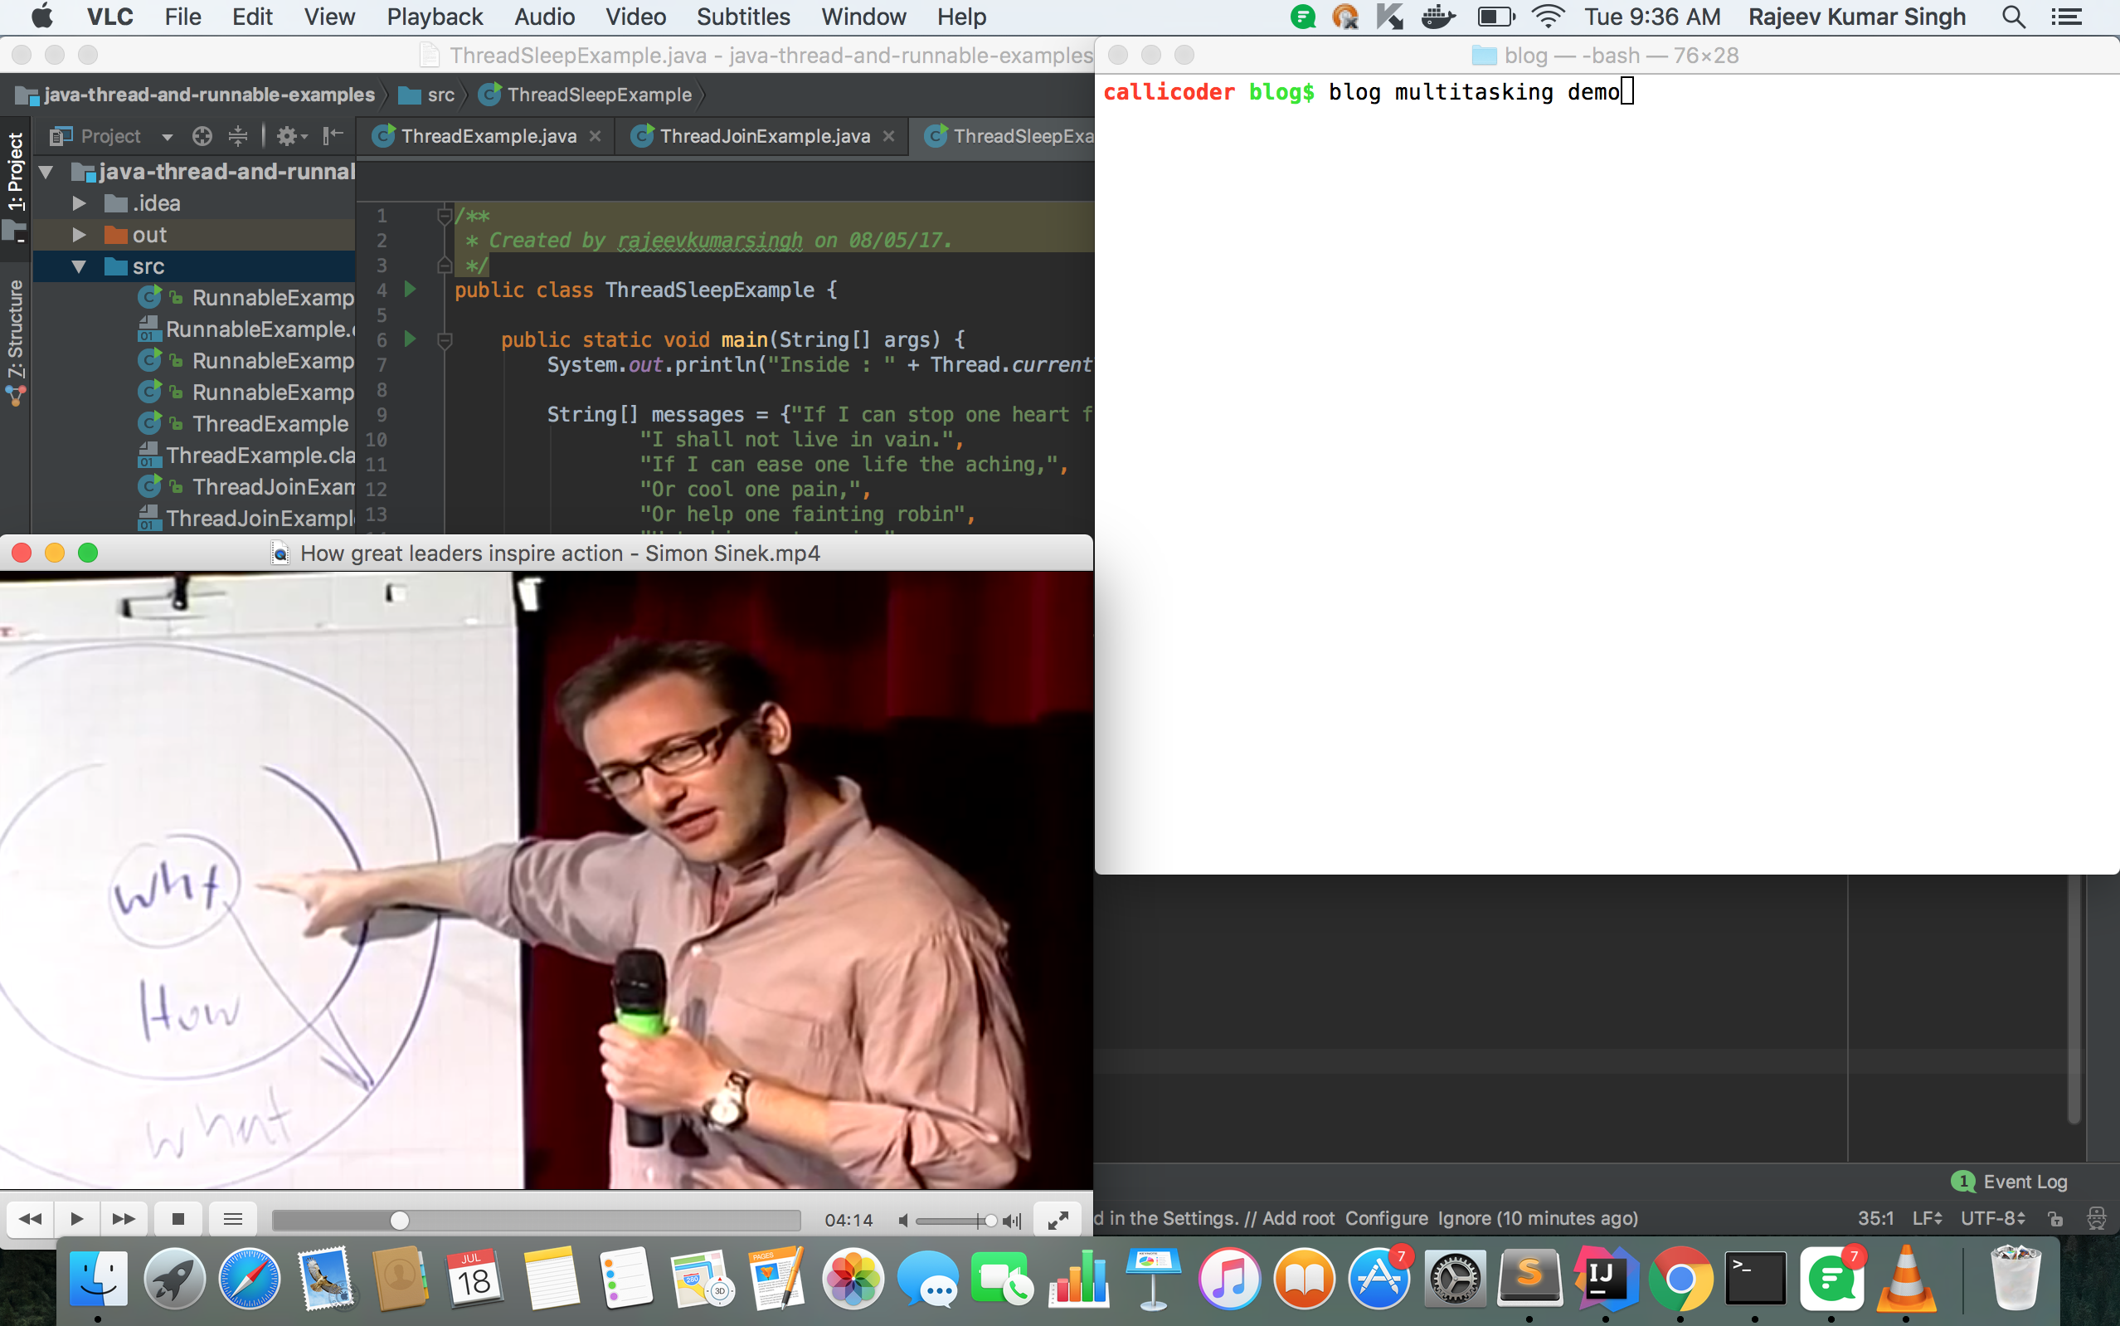Collapse the src folder
The image size is (2120, 1326).
[79, 266]
